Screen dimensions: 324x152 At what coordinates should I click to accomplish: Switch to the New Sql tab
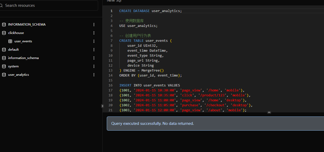coord(114,1)
